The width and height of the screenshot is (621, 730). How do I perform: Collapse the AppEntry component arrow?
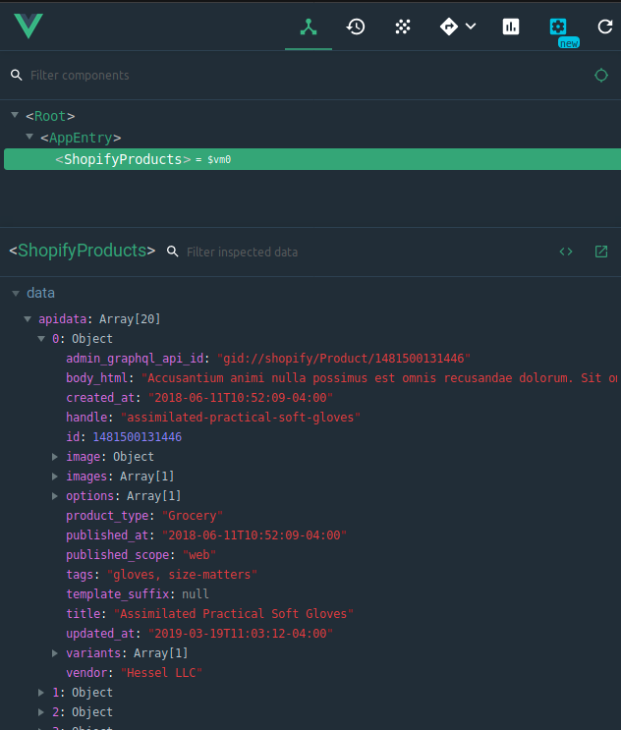pos(29,138)
